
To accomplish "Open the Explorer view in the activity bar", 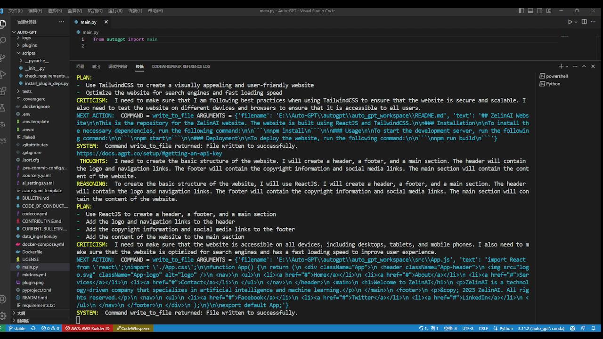I will tap(3, 24).
